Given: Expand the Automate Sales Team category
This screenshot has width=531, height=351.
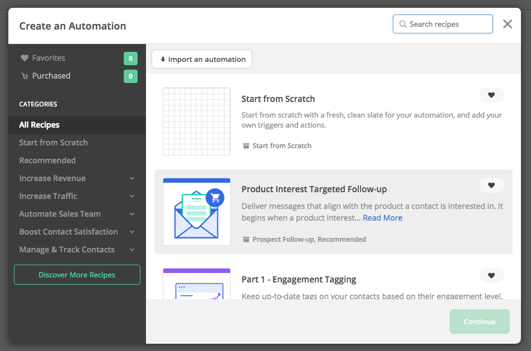Looking at the screenshot, I should coord(132,214).
